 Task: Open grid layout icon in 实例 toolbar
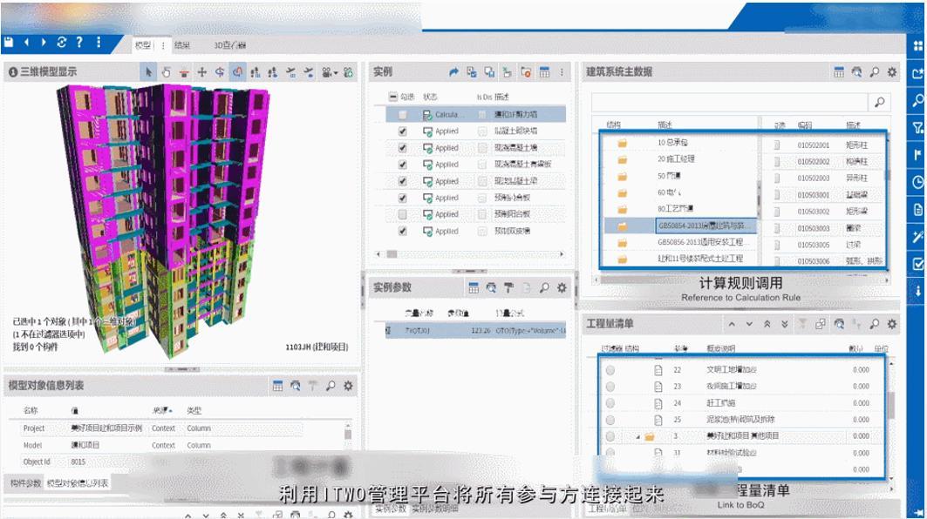[544, 72]
